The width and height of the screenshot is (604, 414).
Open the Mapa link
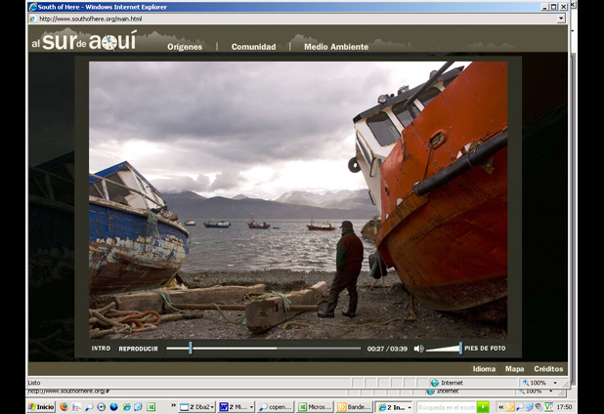point(514,369)
